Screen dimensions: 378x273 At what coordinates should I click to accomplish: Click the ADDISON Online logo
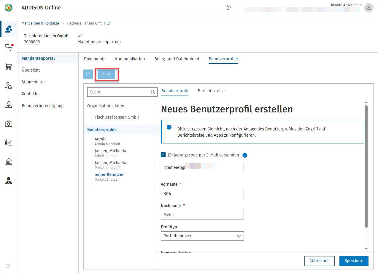[9, 8]
